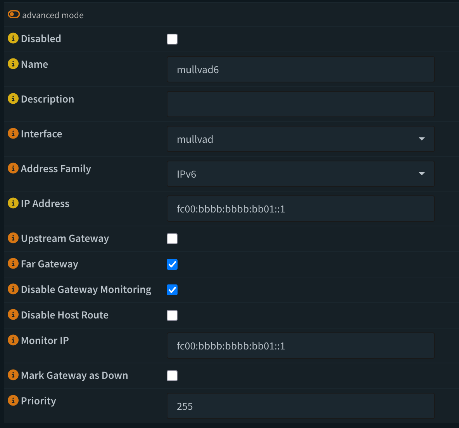Click the info icon beside Upstream Gateway
The width and height of the screenshot is (459, 428).
click(x=13, y=238)
